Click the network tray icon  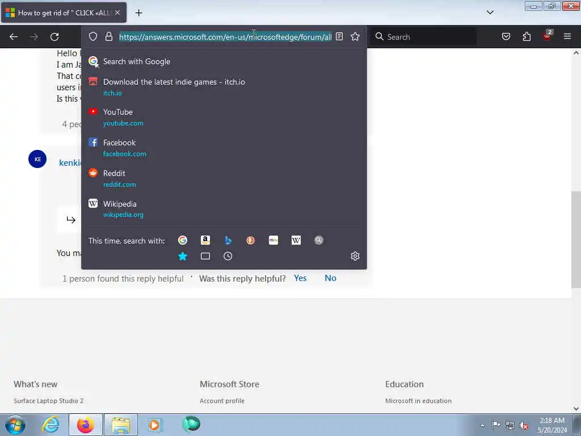[x=510, y=425]
